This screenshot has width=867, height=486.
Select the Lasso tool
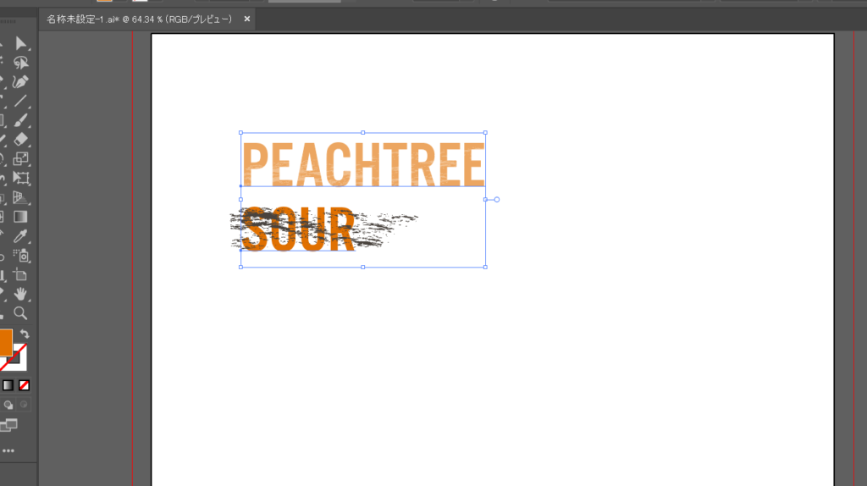[x=20, y=63]
